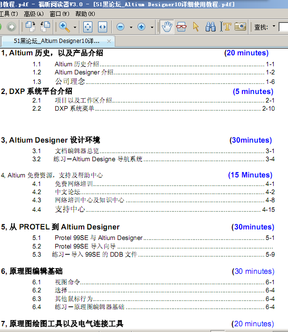Screen dimensions: 288x332
Task: Click the gray forward arrow navigation icon
Action: (11, 27)
